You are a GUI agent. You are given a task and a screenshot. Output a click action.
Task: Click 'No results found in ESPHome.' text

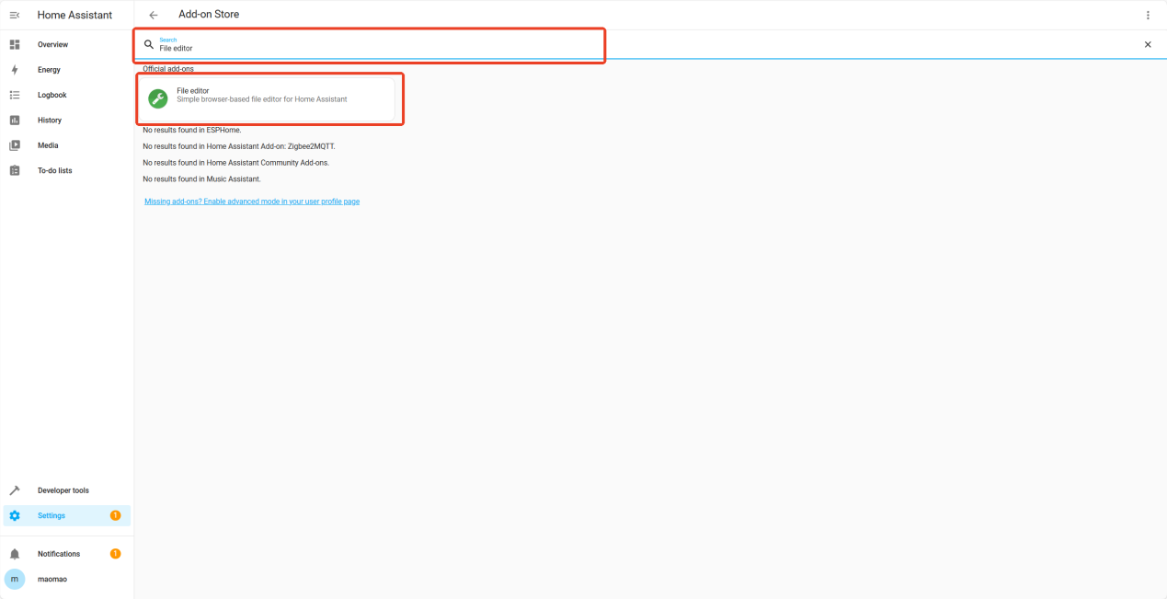[x=192, y=130]
